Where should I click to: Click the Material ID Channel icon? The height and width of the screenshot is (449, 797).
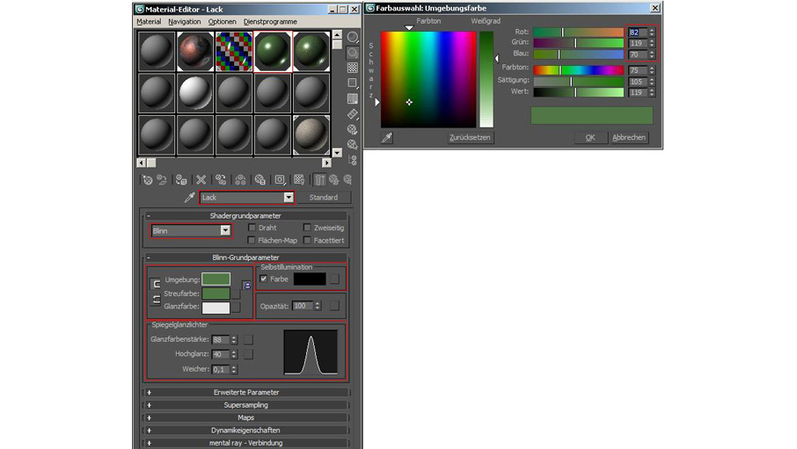point(280,180)
